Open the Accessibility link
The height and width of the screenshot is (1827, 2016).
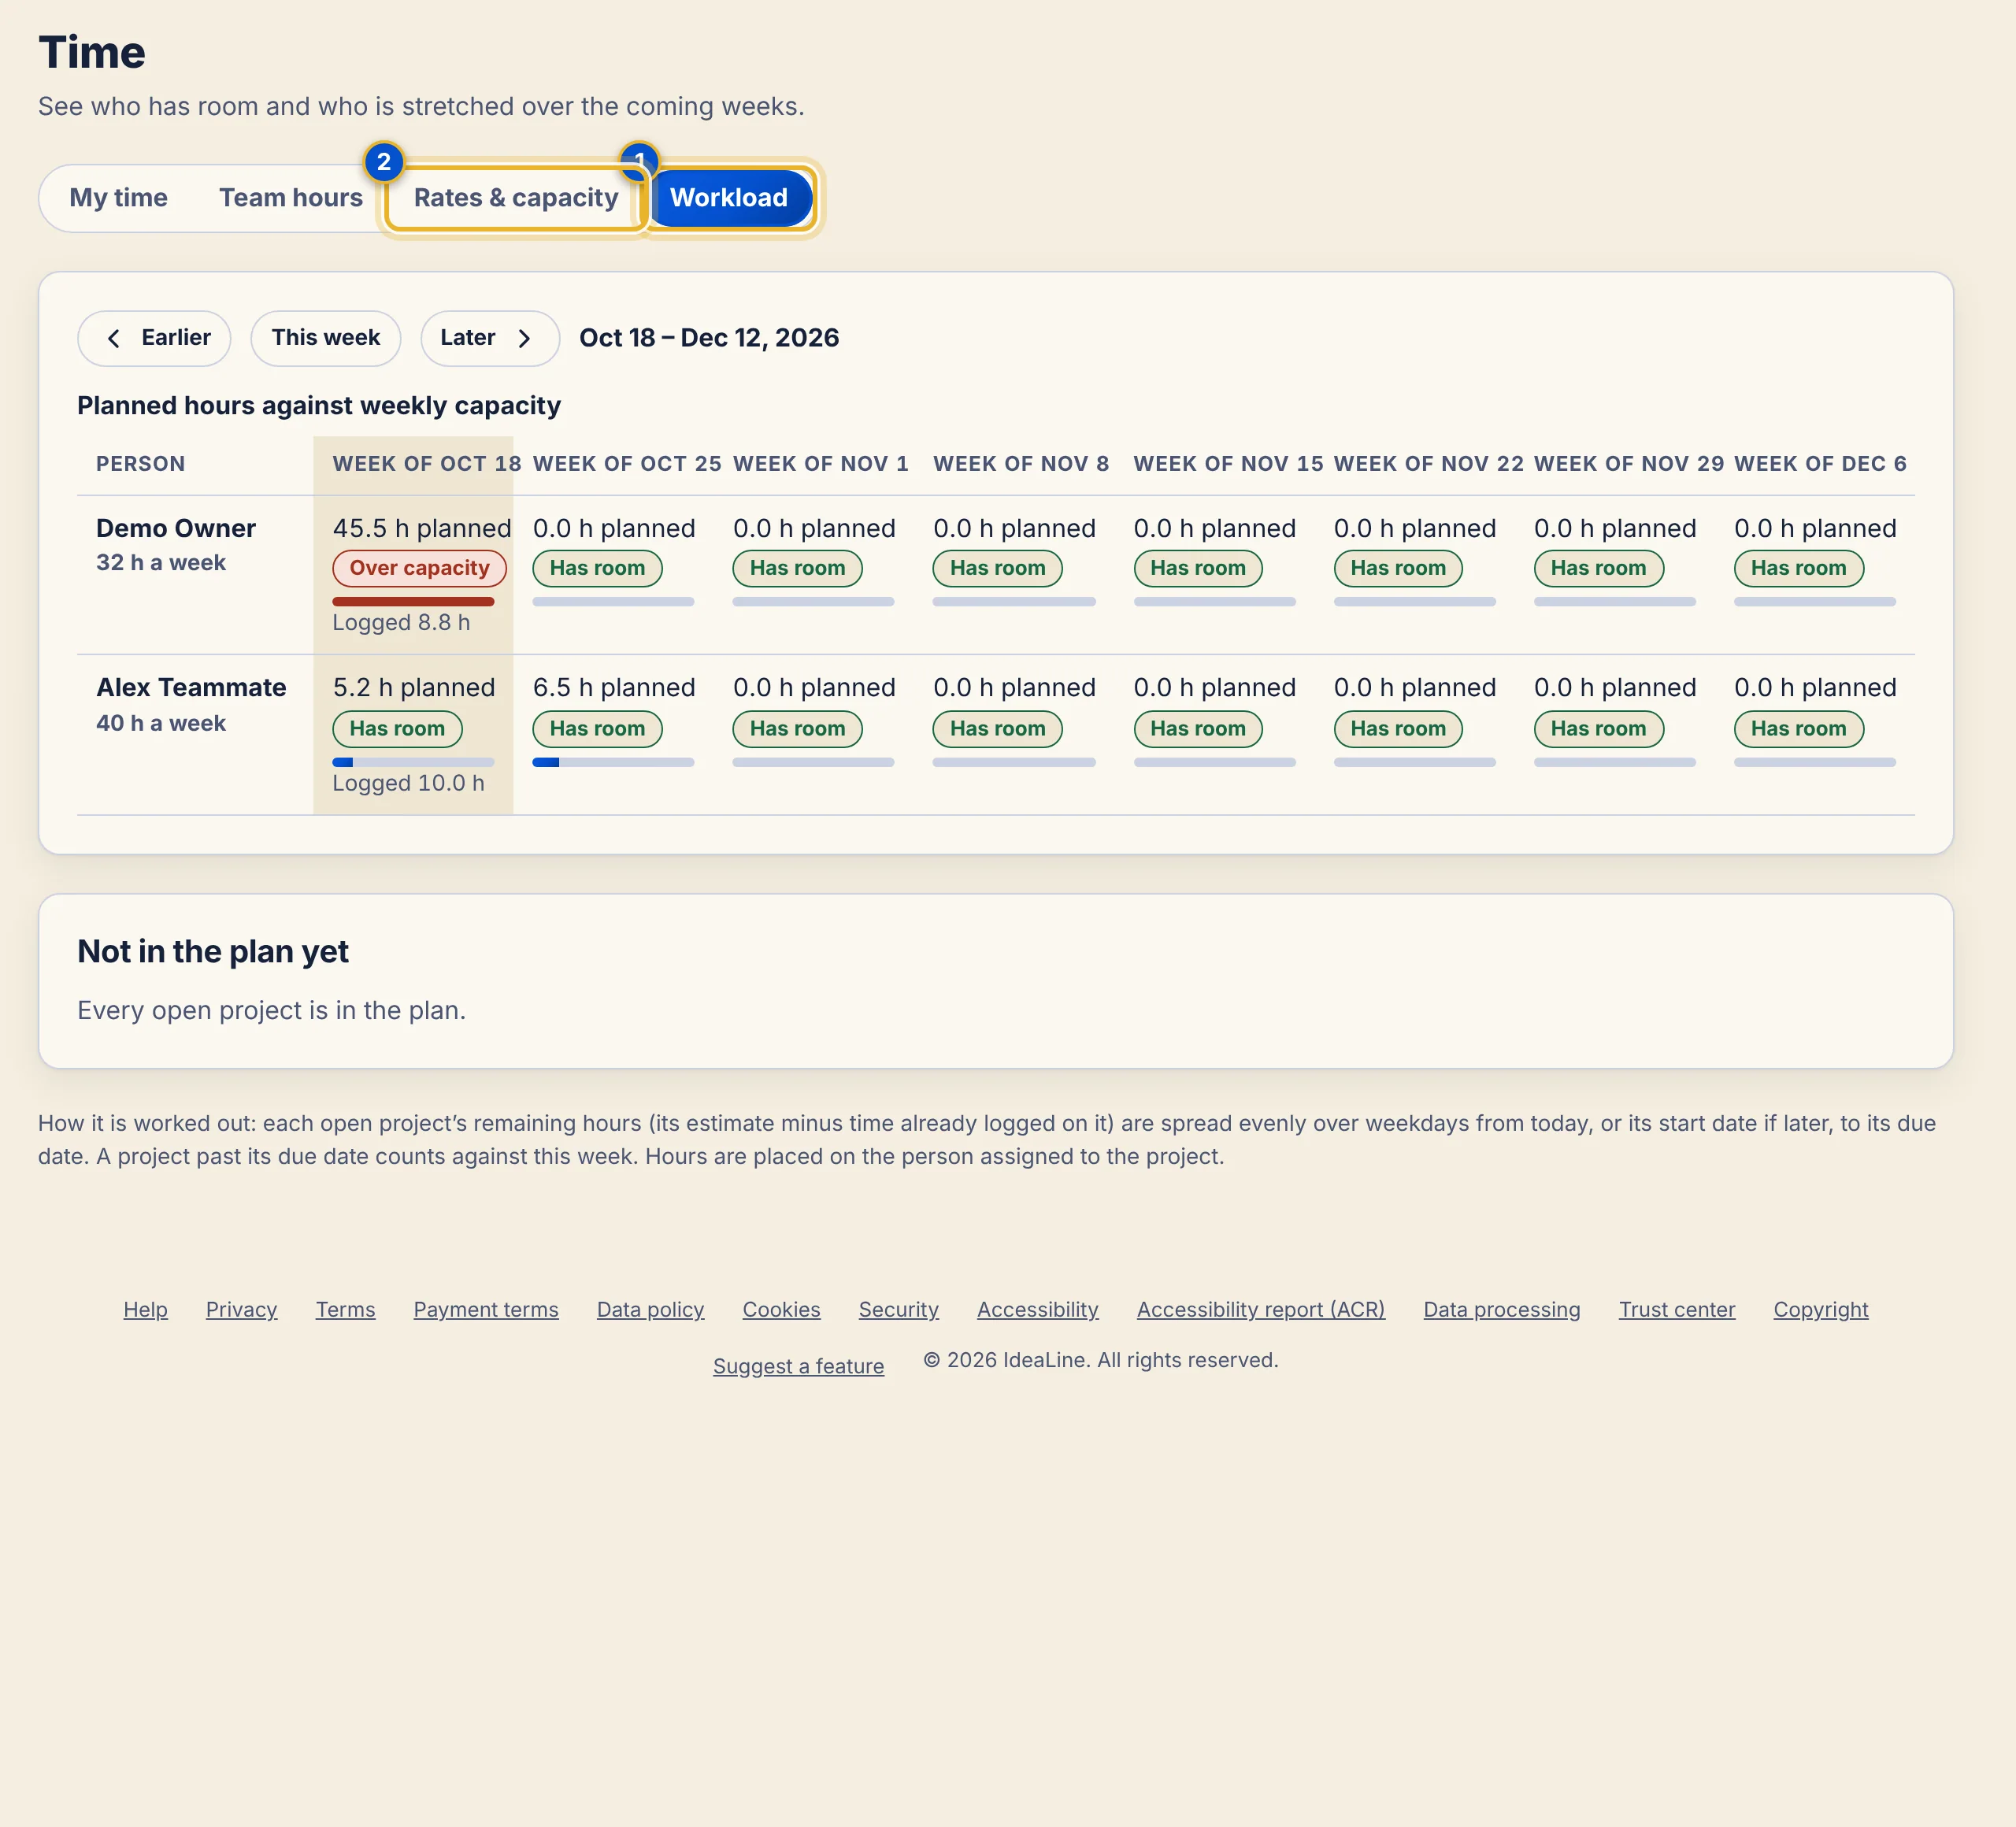click(x=1037, y=1309)
